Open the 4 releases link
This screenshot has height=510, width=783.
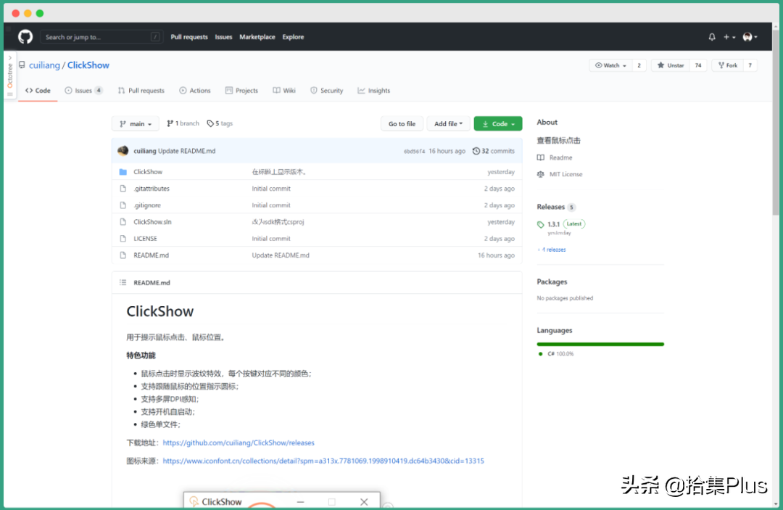552,250
